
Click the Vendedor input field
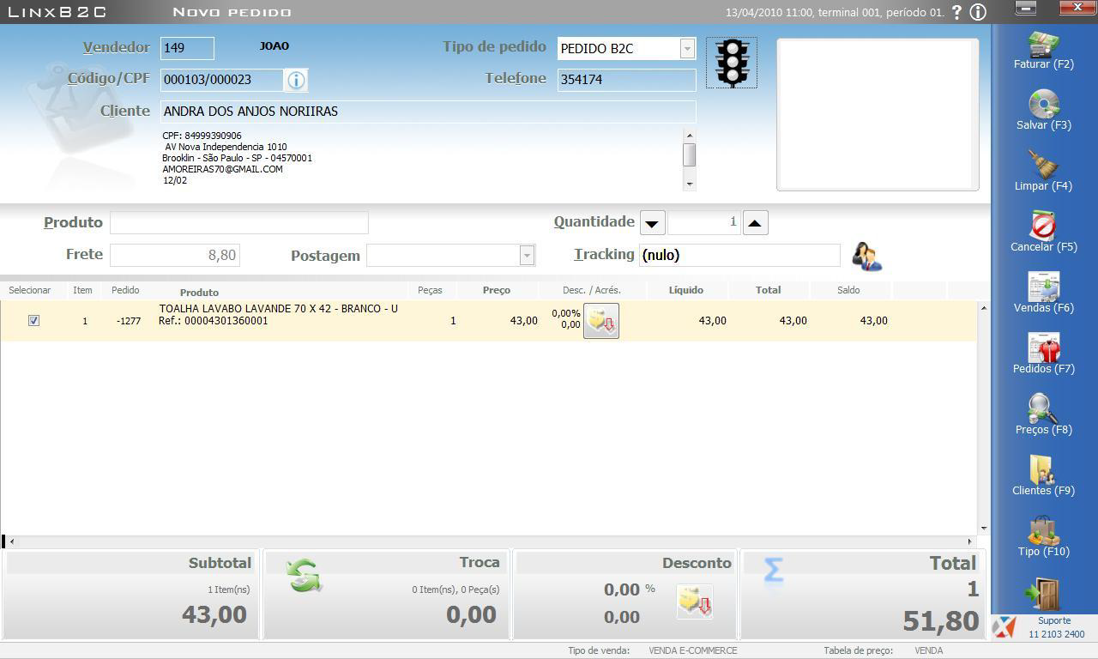(x=187, y=48)
